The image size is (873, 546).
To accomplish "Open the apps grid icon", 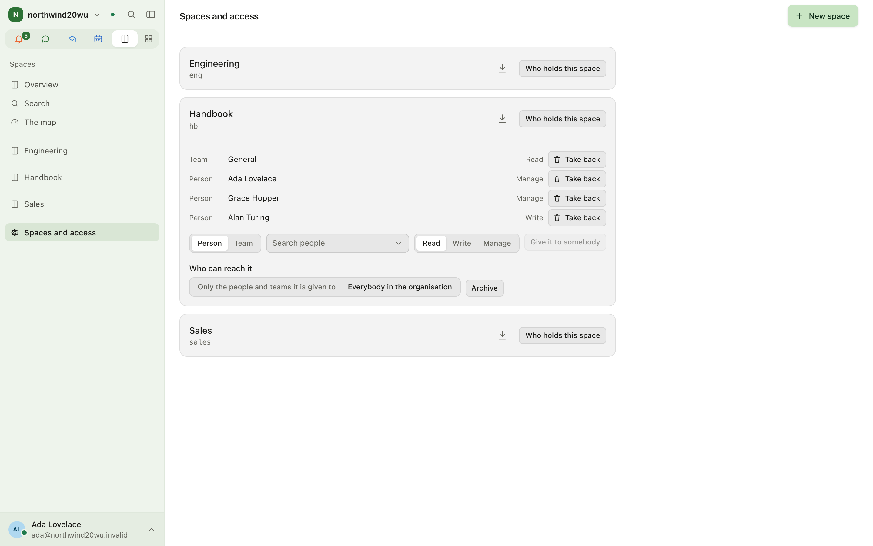I will [x=148, y=39].
